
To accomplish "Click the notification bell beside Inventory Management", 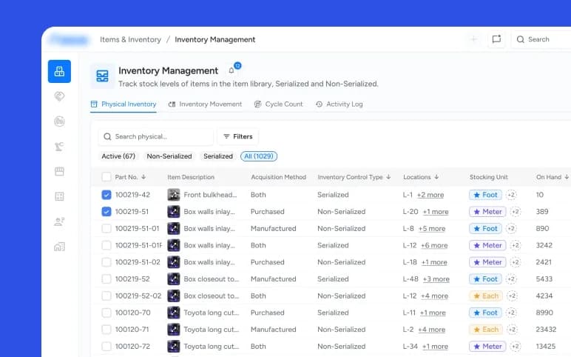I will click(232, 71).
